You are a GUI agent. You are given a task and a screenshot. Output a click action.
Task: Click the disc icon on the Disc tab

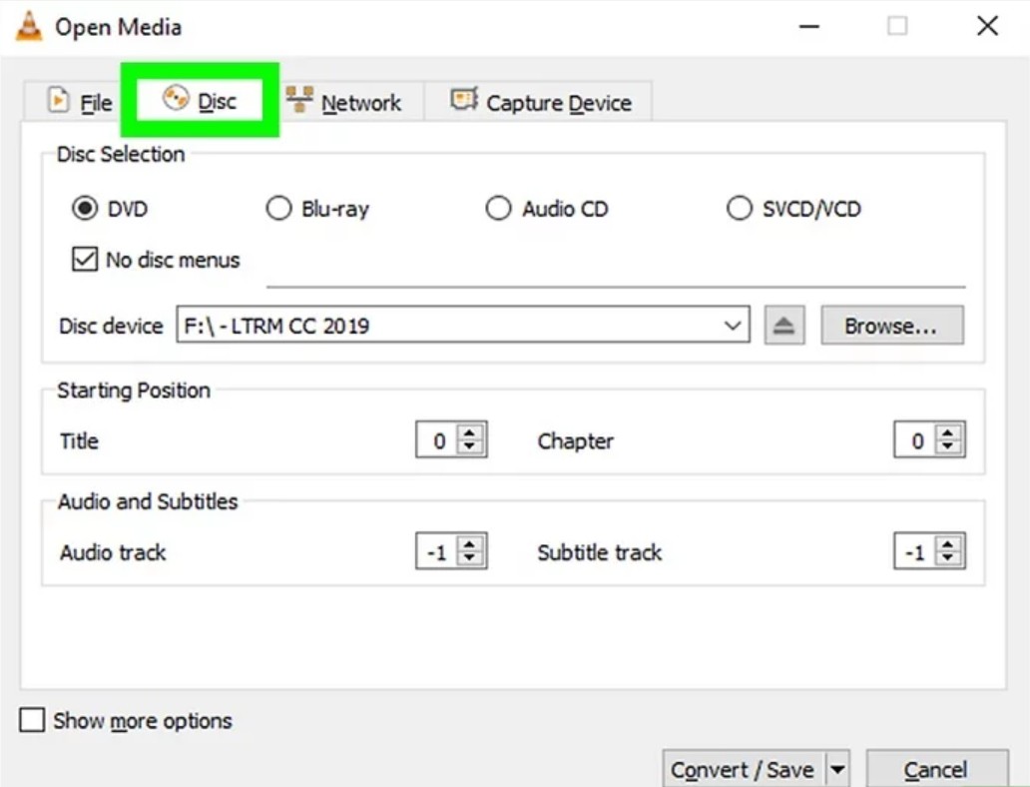click(175, 100)
